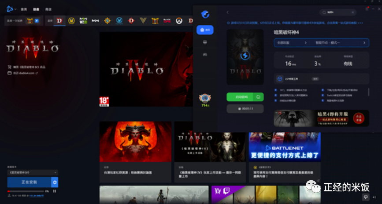Viewport: 382px width, 204px height.
Task: Open the Battle.net payment methods card
Action: (285, 157)
